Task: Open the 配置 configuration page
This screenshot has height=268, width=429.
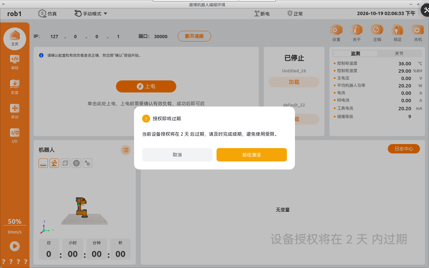Action: click(14, 87)
